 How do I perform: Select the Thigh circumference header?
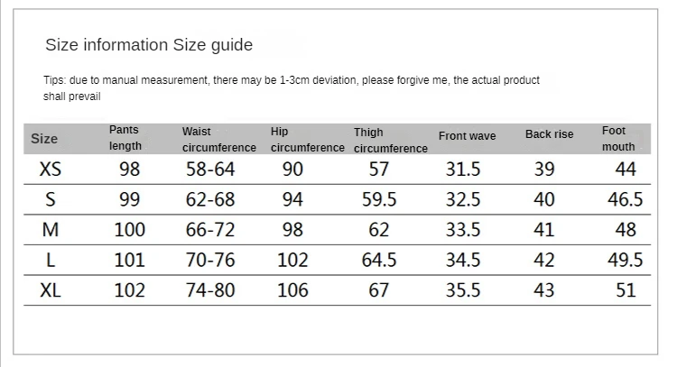tap(390, 140)
